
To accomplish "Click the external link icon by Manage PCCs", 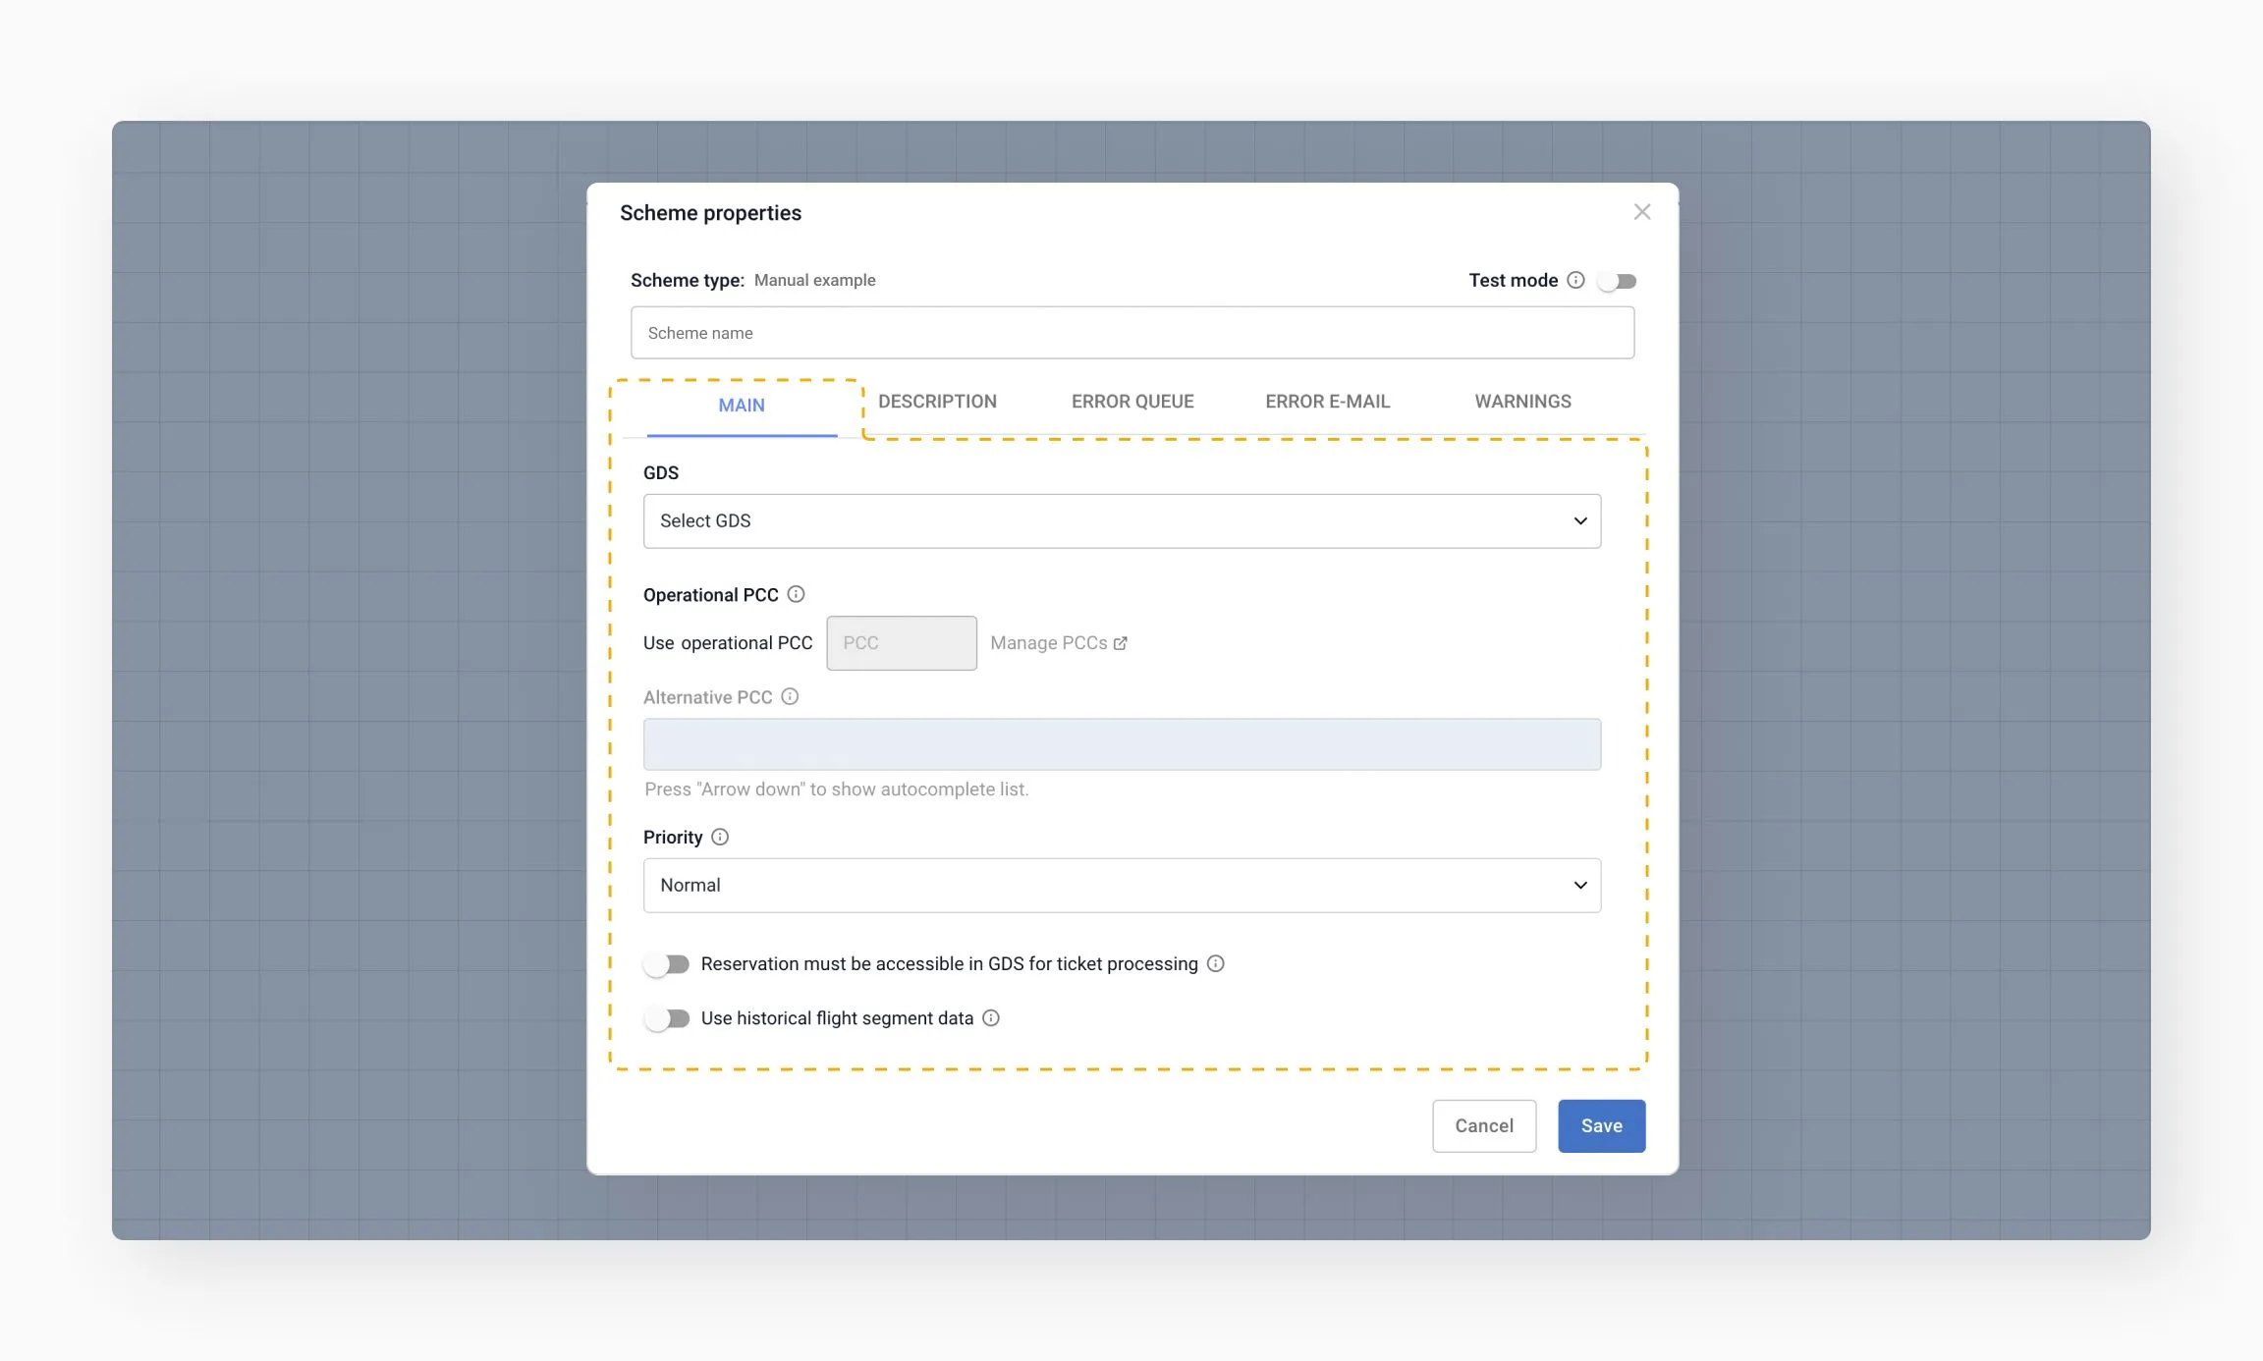I will [1121, 643].
